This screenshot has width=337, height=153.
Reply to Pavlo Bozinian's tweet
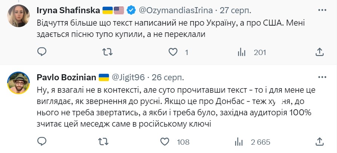tap(42, 142)
